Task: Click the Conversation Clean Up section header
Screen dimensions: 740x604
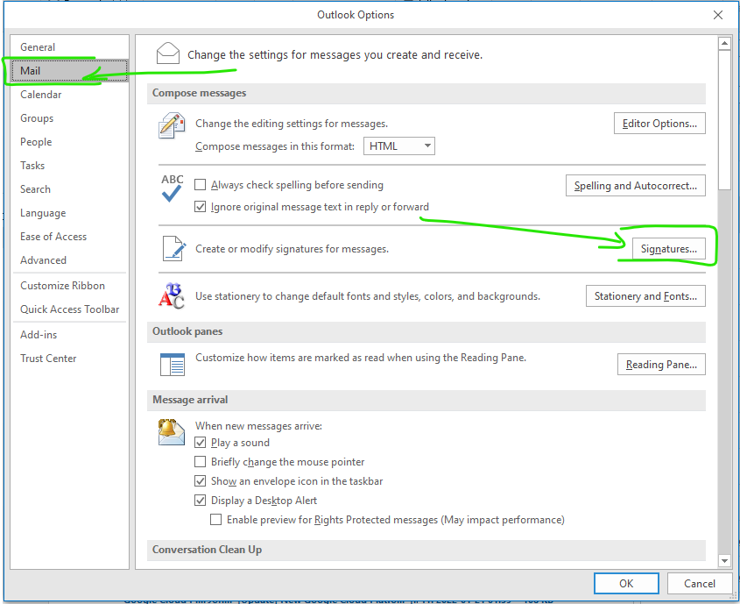Action: (426, 551)
